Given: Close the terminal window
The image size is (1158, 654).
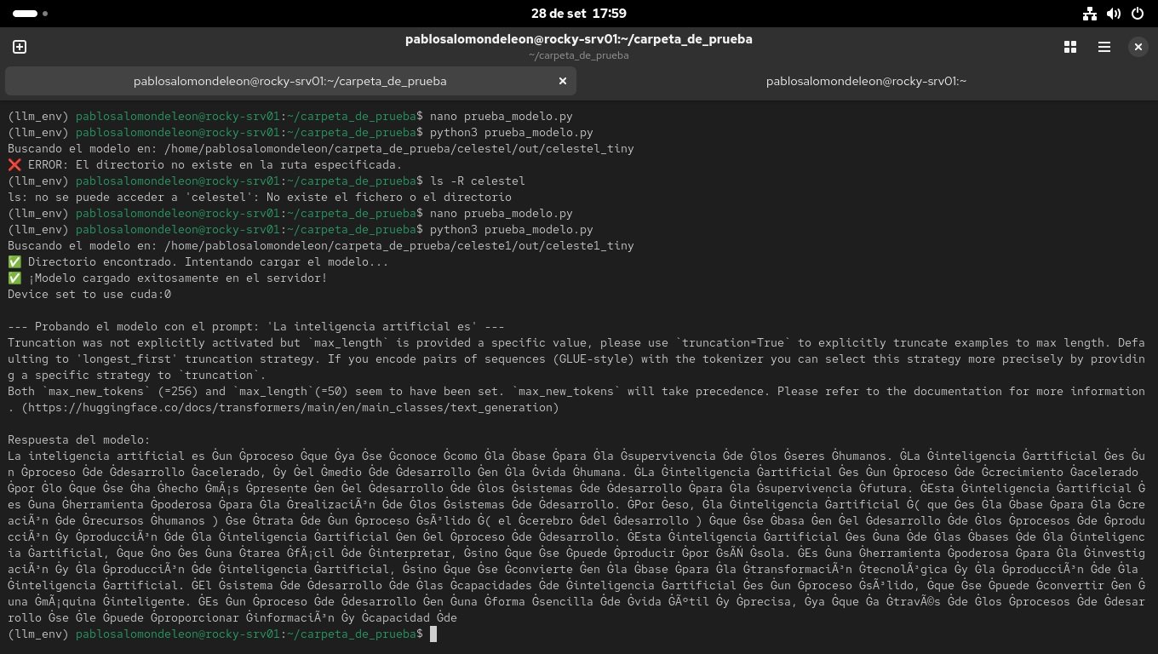Looking at the screenshot, I should pyautogui.click(x=1138, y=47).
